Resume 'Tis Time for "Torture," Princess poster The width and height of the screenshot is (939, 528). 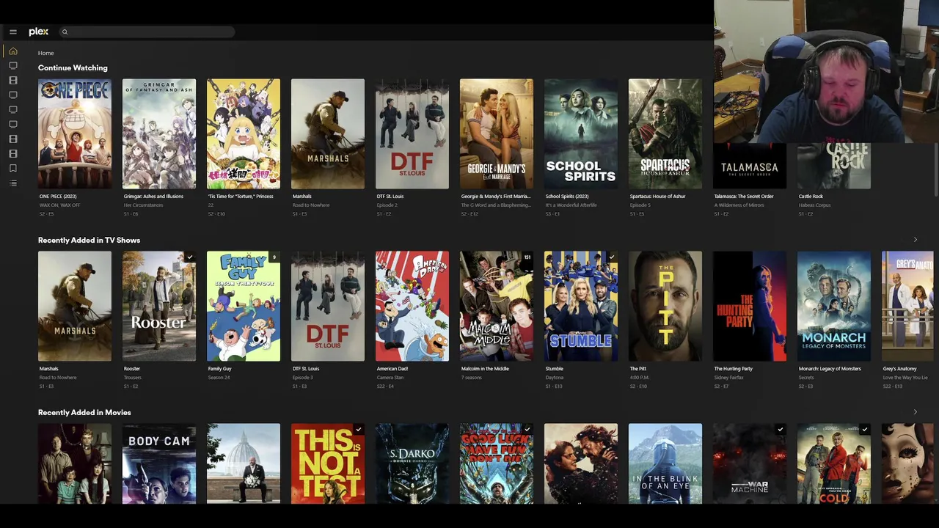tap(244, 133)
